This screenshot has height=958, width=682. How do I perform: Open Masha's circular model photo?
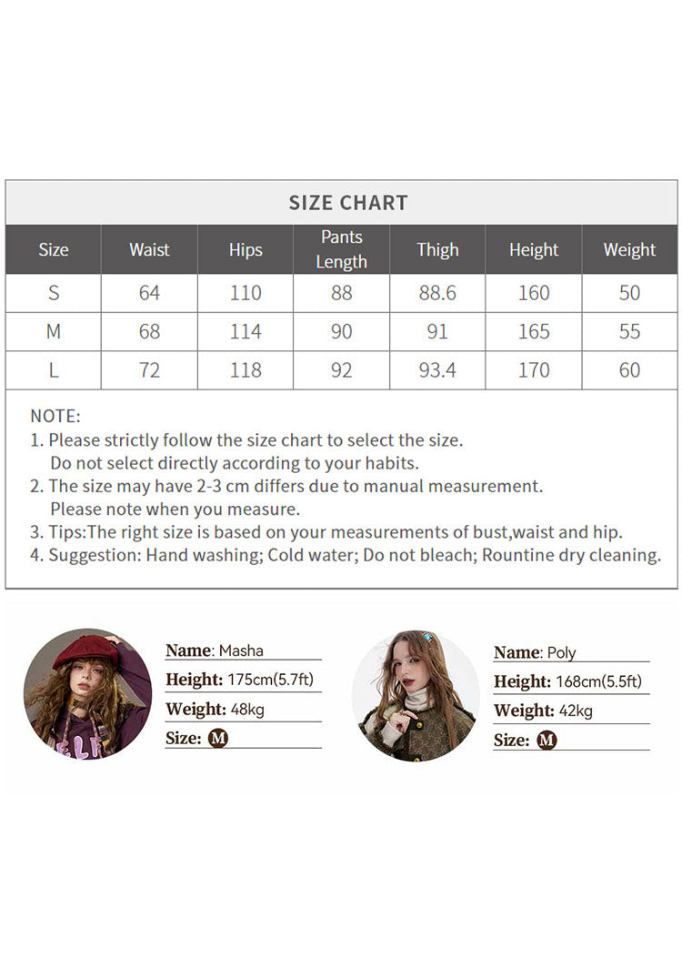coord(88,693)
